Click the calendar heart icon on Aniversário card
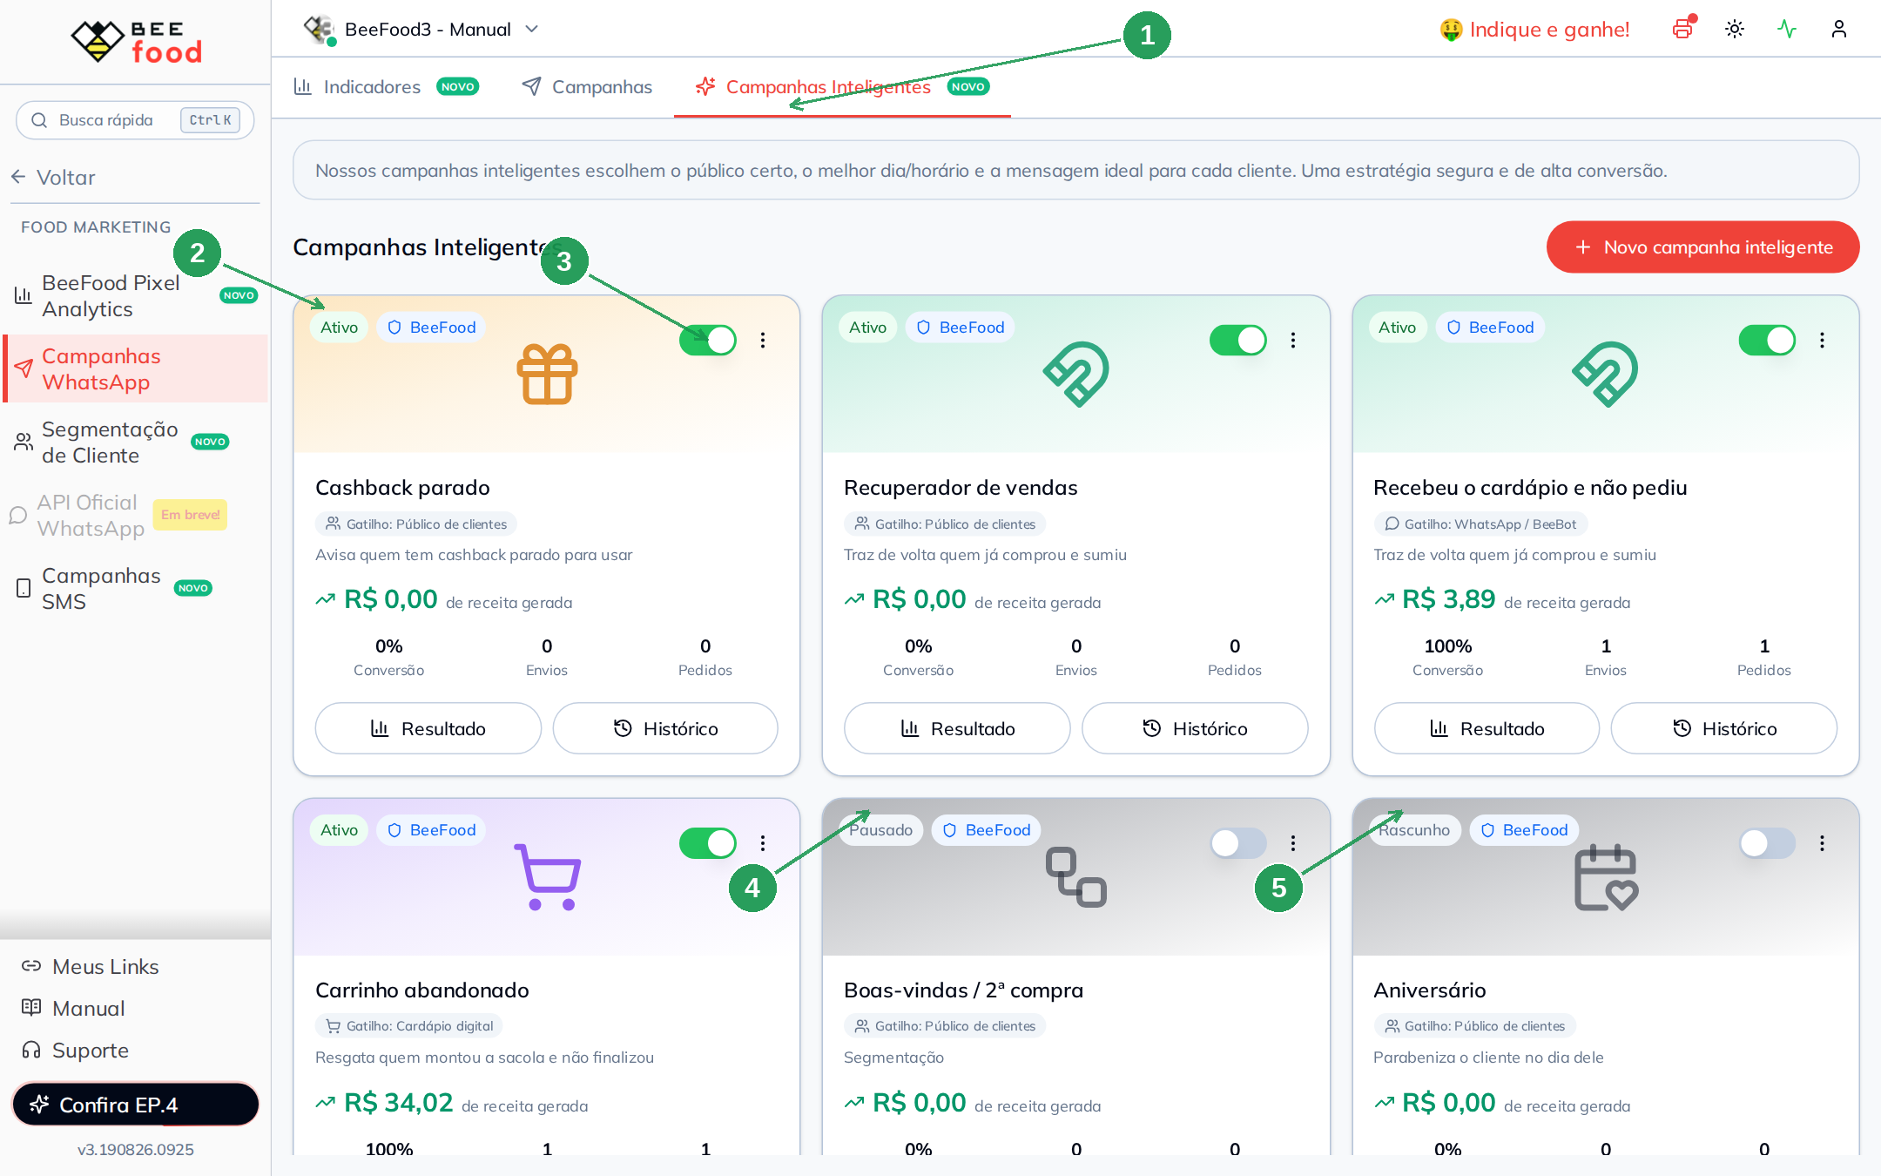Viewport: 1881px width, 1176px height. click(x=1606, y=877)
